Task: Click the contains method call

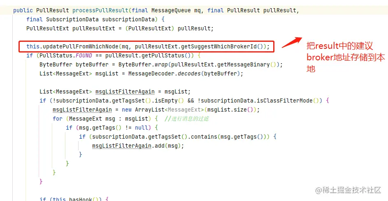Action: (x=204, y=137)
